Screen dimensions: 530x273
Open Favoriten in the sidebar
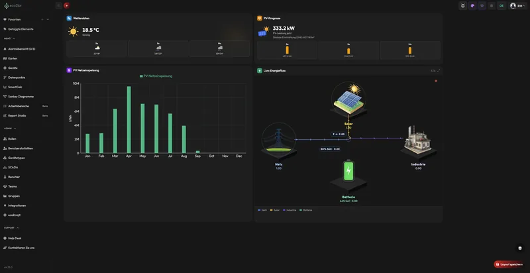pyautogui.click(x=14, y=20)
